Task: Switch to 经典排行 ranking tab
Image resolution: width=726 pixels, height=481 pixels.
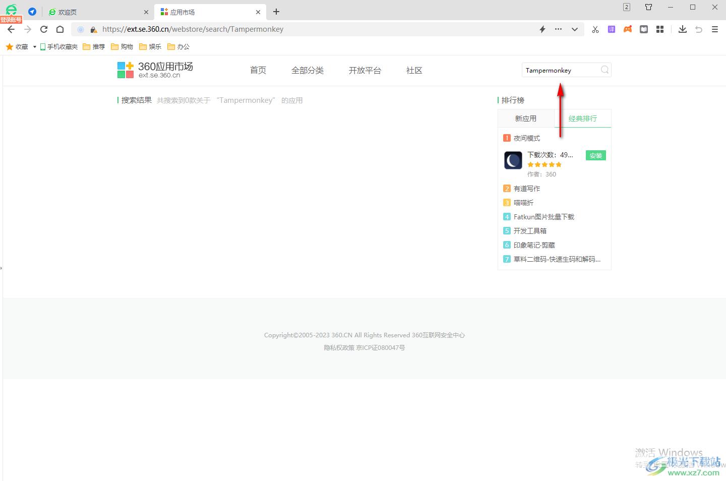Action: 583,118
